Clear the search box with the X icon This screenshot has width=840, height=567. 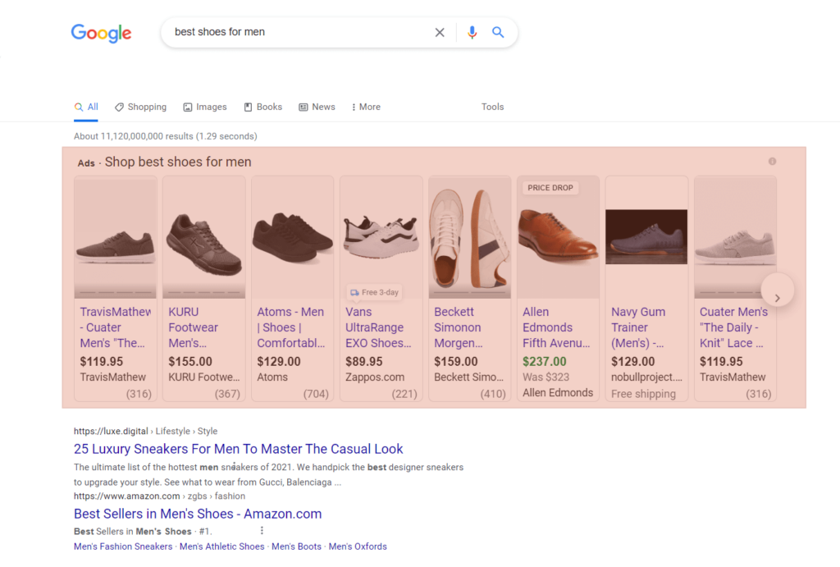click(440, 32)
